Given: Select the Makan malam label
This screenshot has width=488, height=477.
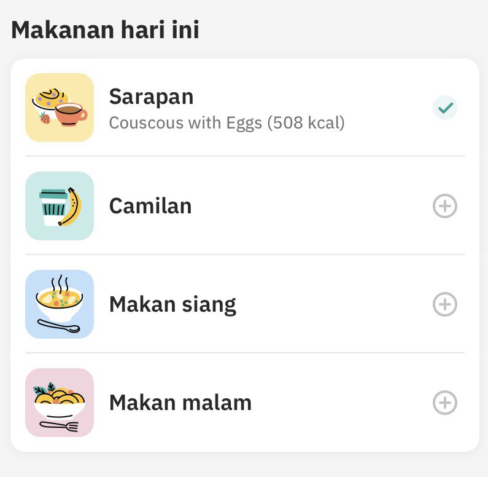Looking at the screenshot, I should pyautogui.click(x=180, y=403).
